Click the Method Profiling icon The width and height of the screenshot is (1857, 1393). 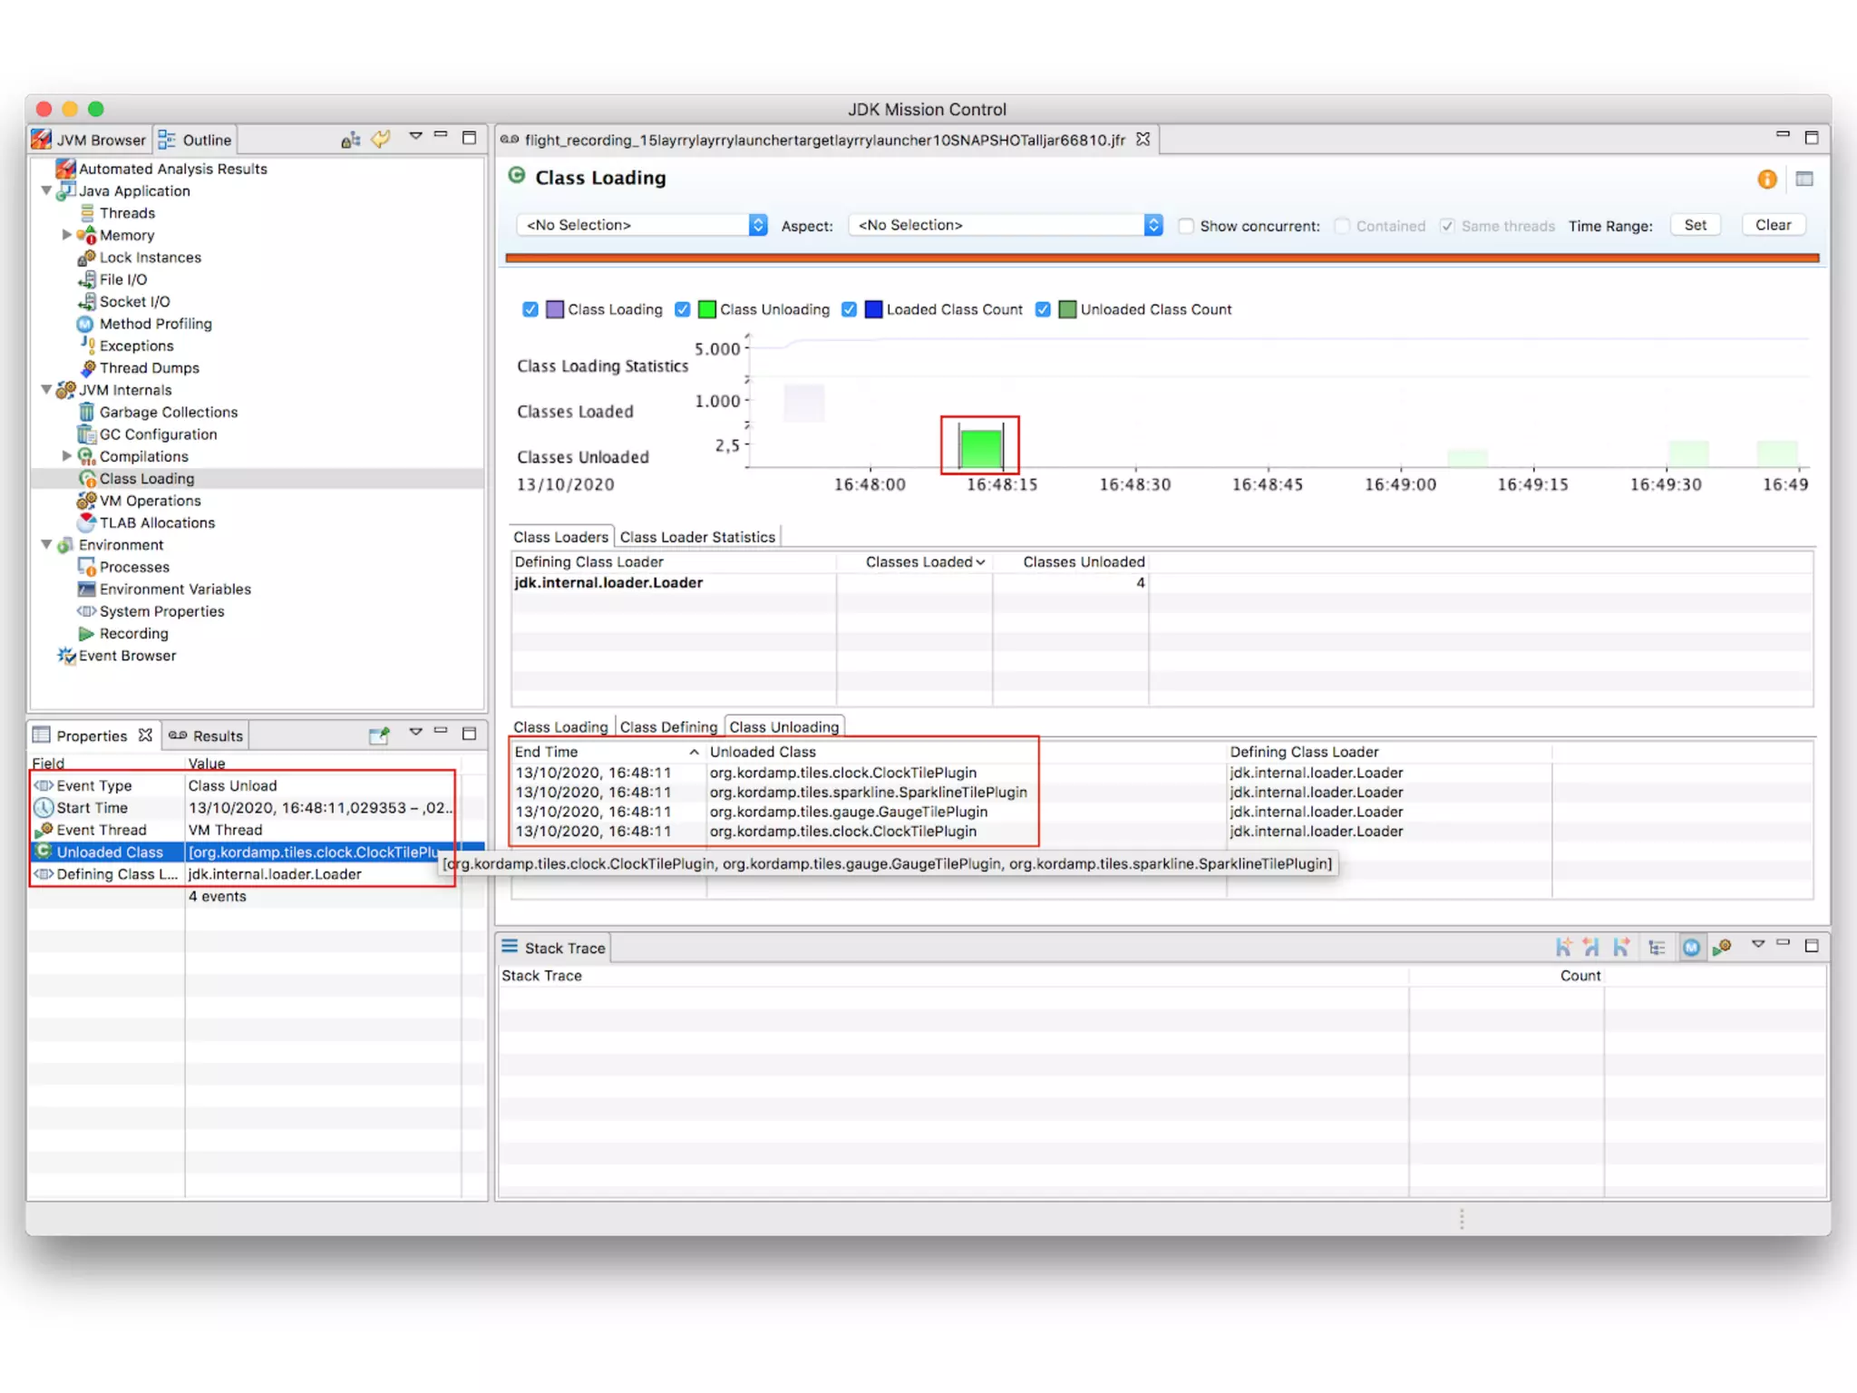pos(85,324)
